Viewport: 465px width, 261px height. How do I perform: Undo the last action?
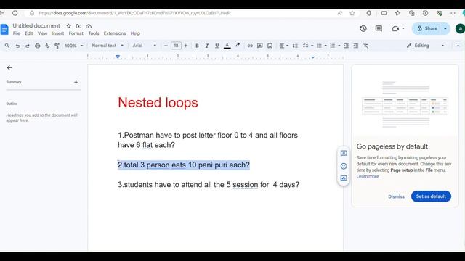coord(17,46)
